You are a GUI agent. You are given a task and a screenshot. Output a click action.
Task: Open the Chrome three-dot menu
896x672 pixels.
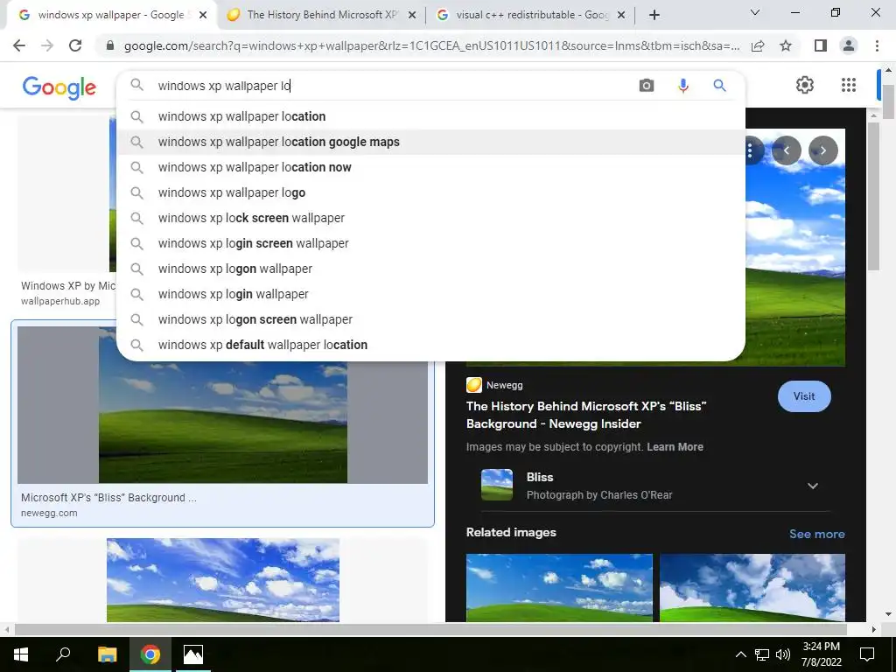point(877,45)
